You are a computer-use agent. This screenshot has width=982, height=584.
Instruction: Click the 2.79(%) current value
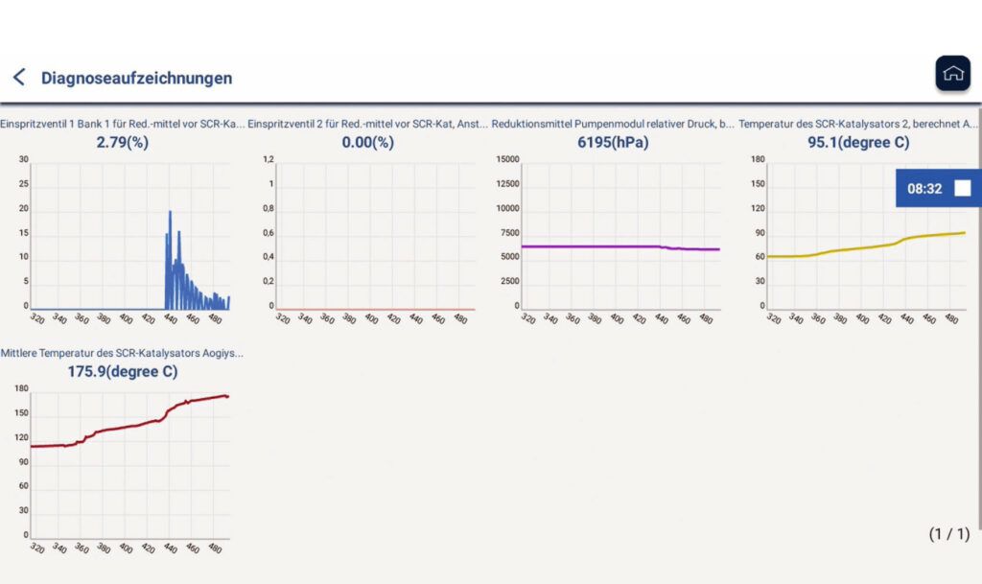click(122, 143)
